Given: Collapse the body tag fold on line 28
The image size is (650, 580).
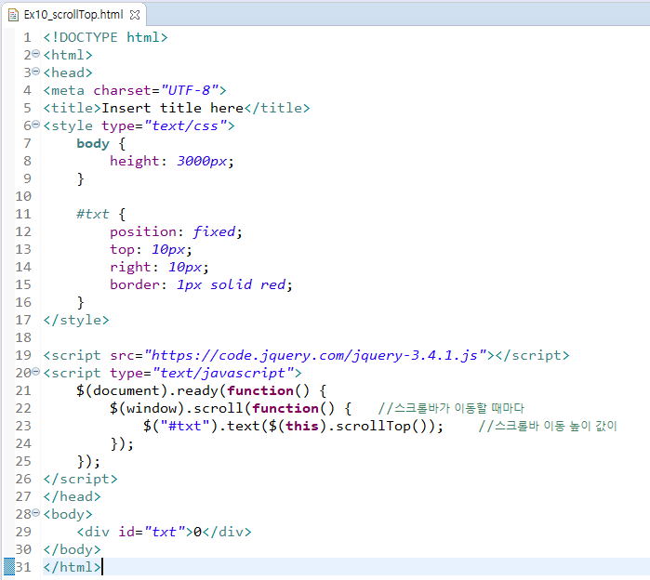Looking at the screenshot, I should pos(36,513).
